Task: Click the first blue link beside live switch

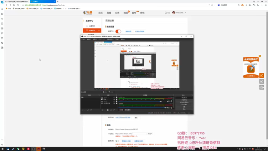Action: point(128,31)
